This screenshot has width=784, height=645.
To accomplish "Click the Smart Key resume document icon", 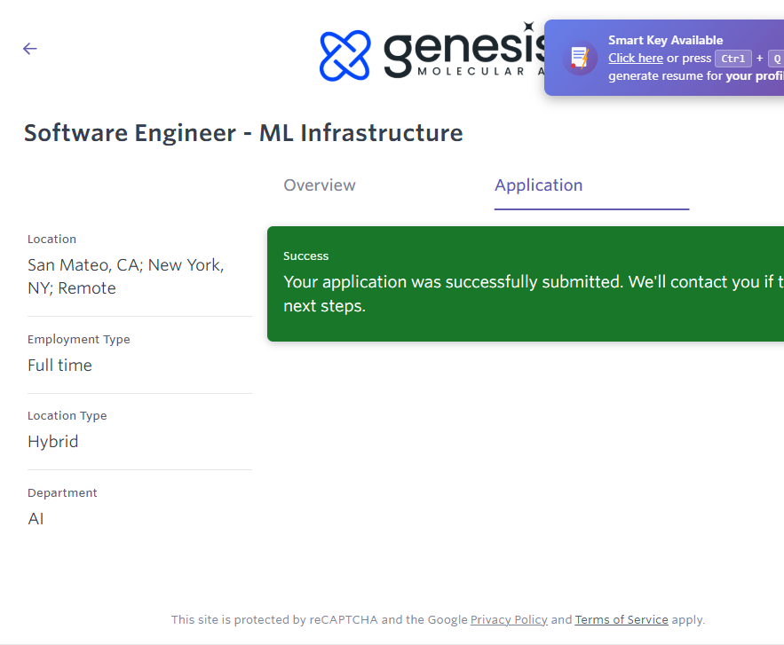I will pyautogui.click(x=580, y=58).
